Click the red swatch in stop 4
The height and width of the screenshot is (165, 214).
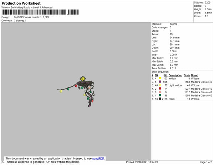[160, 89]
